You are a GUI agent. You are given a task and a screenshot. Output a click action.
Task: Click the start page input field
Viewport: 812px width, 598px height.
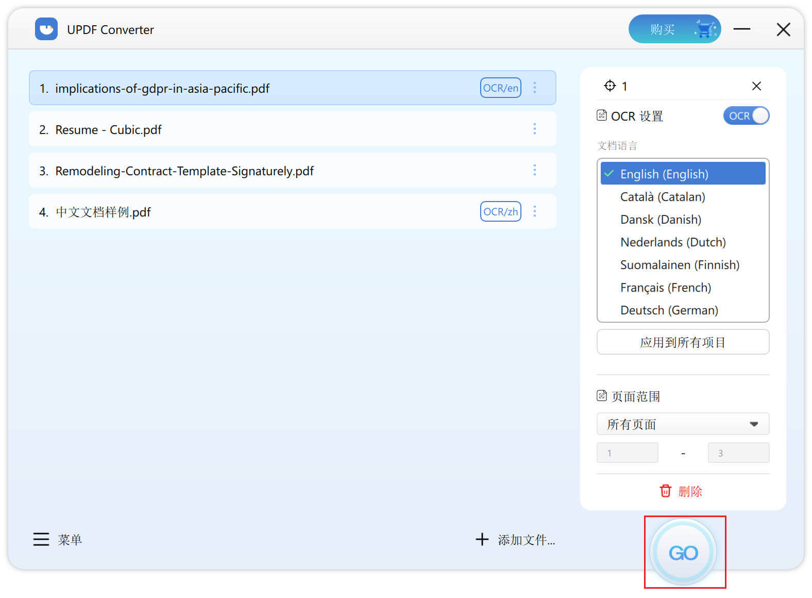[x=627, y=453]
